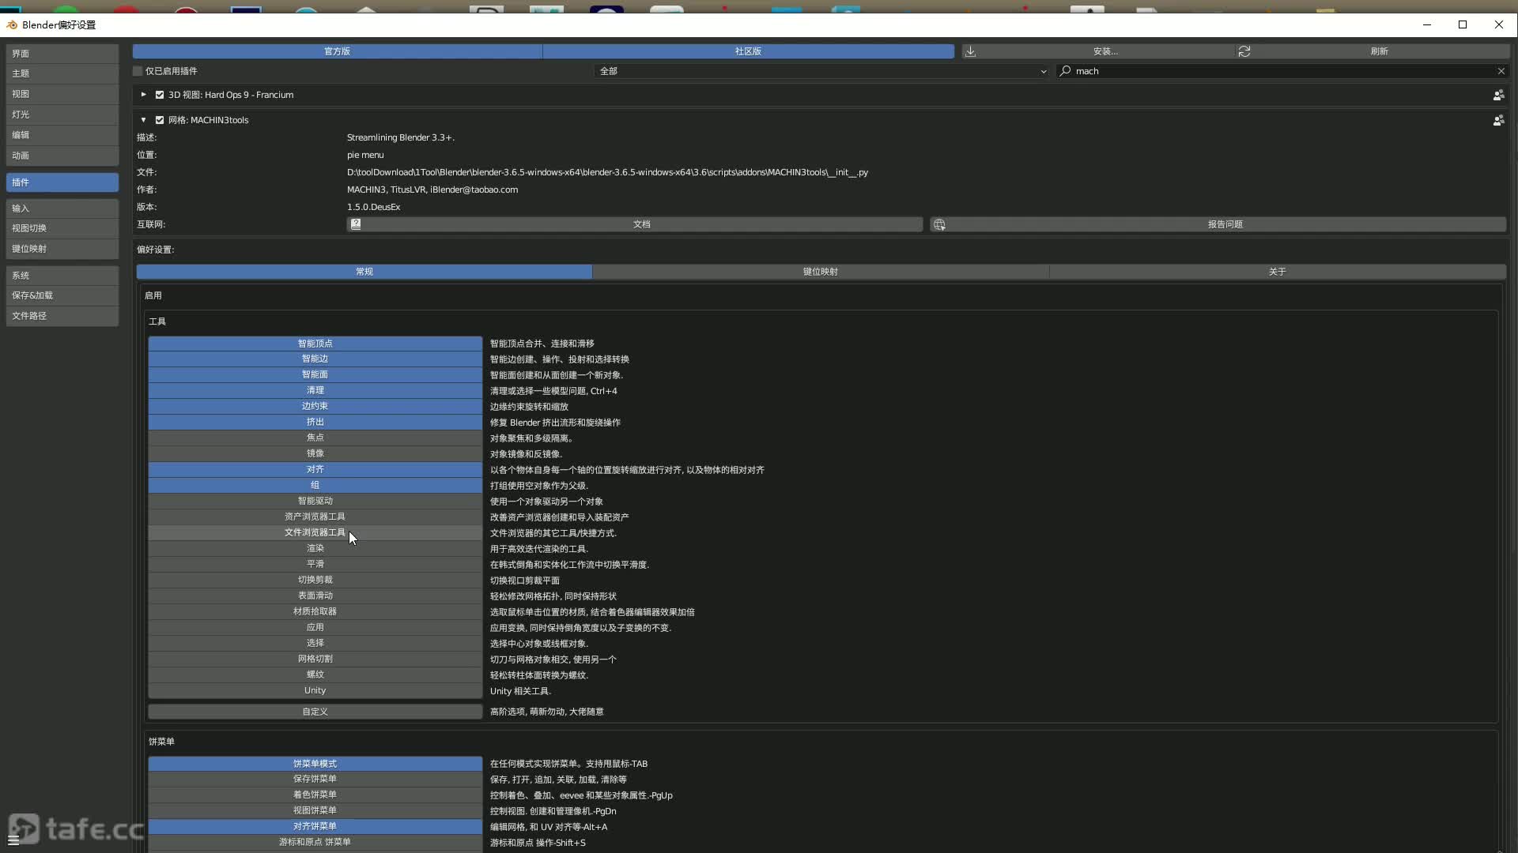Disable the Hard Ops 9 add-on checkbox
Image resolution: width=1518 pixels, height=853 pixels.
click(x=160, y=95)
